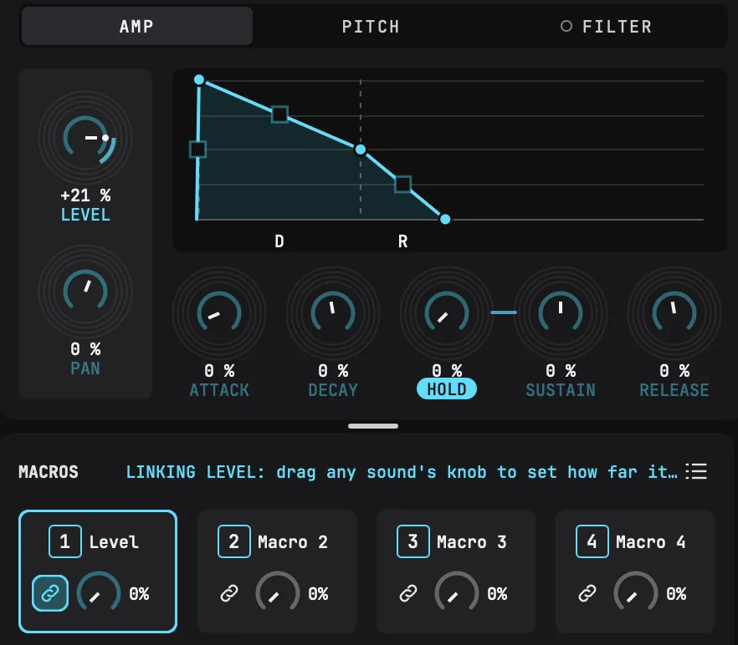Click the LEVEL knob

tap(85, 138)
